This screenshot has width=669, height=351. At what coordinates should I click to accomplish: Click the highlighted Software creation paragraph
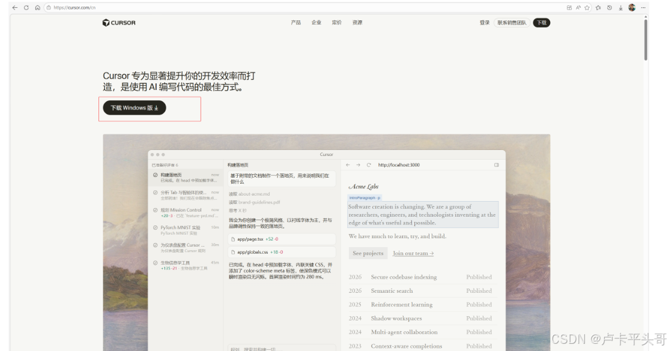422,215
